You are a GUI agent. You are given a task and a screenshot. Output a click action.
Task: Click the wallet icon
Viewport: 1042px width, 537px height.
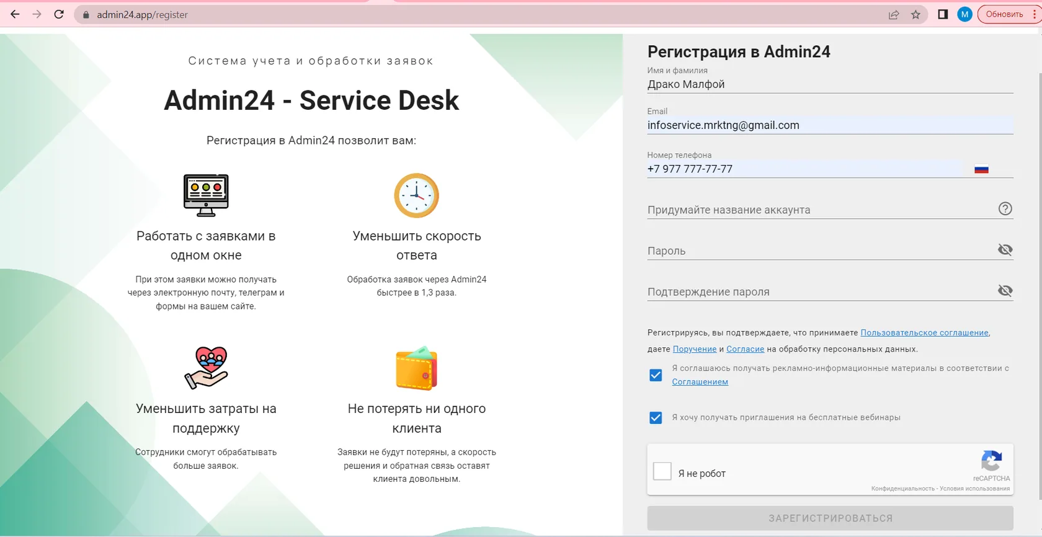coord(417,368)
